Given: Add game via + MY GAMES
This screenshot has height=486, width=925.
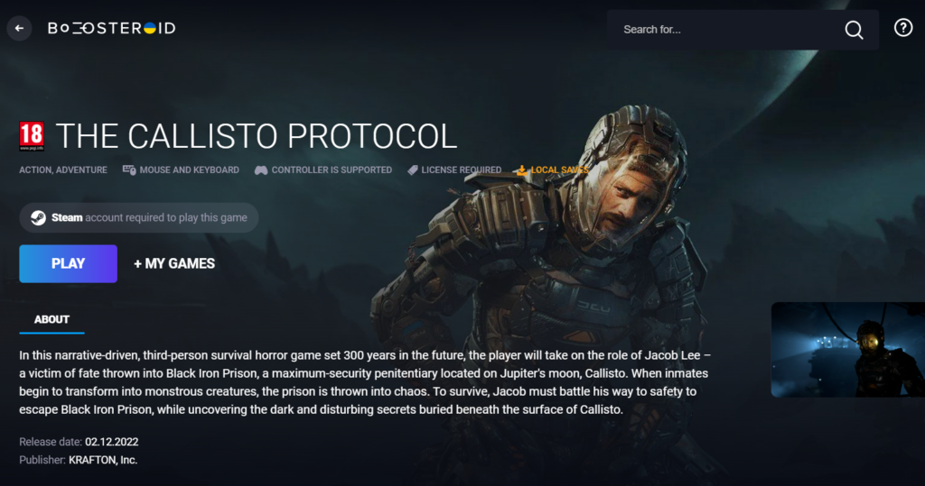Looking at the screenshot, I should pyautogui.click(x=174, y=263).
